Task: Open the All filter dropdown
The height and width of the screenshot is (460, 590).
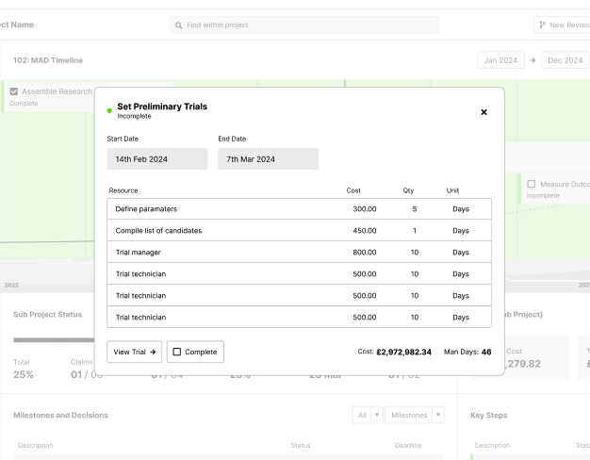Action: 369,415
